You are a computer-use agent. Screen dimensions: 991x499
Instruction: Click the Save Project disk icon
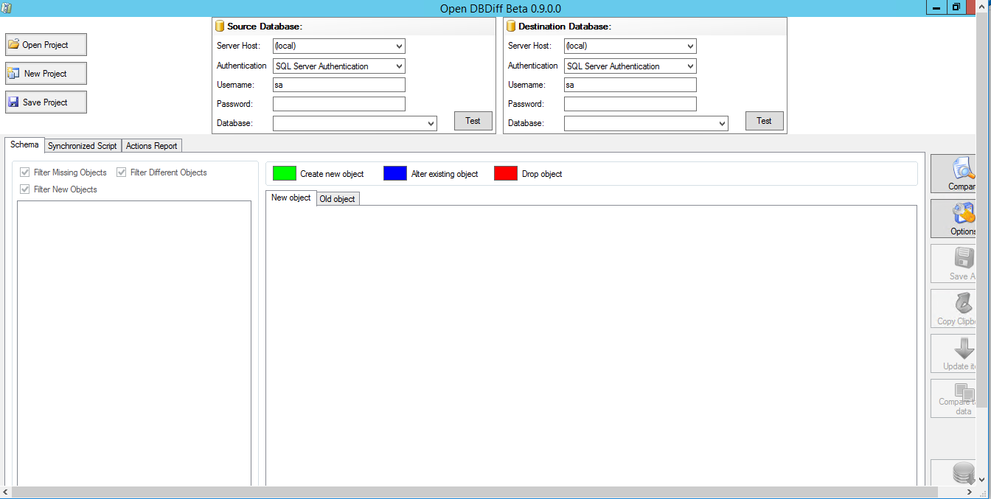[13, 102]
